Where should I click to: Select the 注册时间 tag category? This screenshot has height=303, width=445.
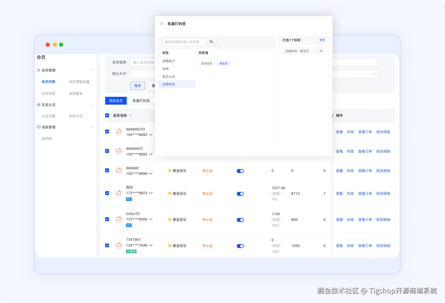click(177, 84)
